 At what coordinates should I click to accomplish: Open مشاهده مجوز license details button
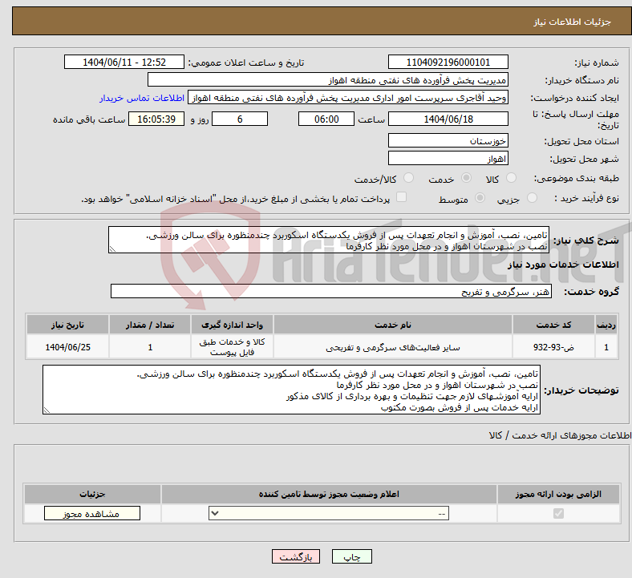pos(92,514)
